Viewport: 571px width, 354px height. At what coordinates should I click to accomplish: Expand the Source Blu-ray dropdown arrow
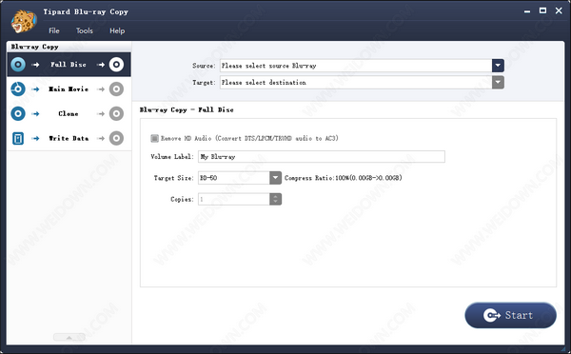[498, 66]
